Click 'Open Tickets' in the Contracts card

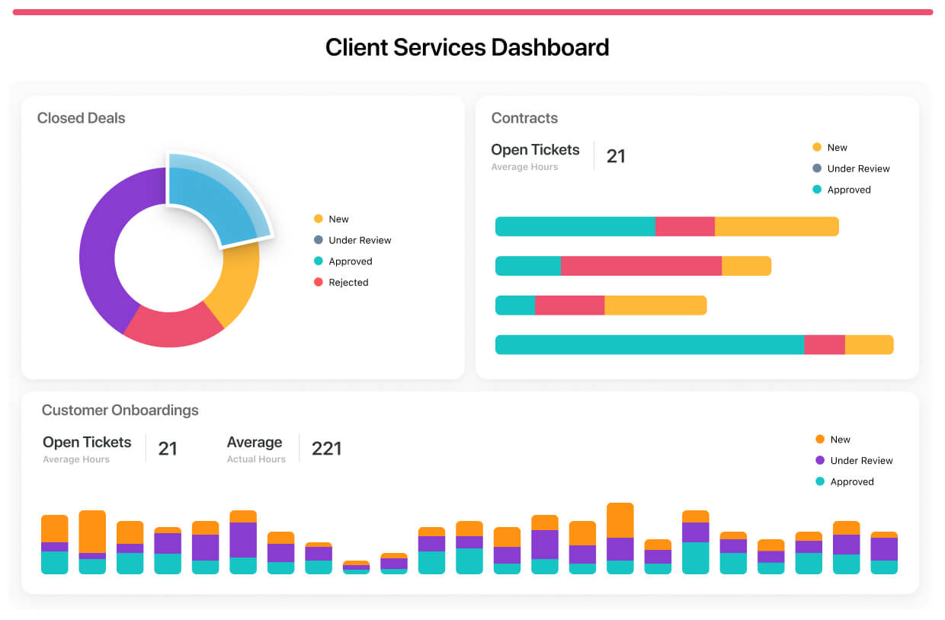[x=535, y=150]
